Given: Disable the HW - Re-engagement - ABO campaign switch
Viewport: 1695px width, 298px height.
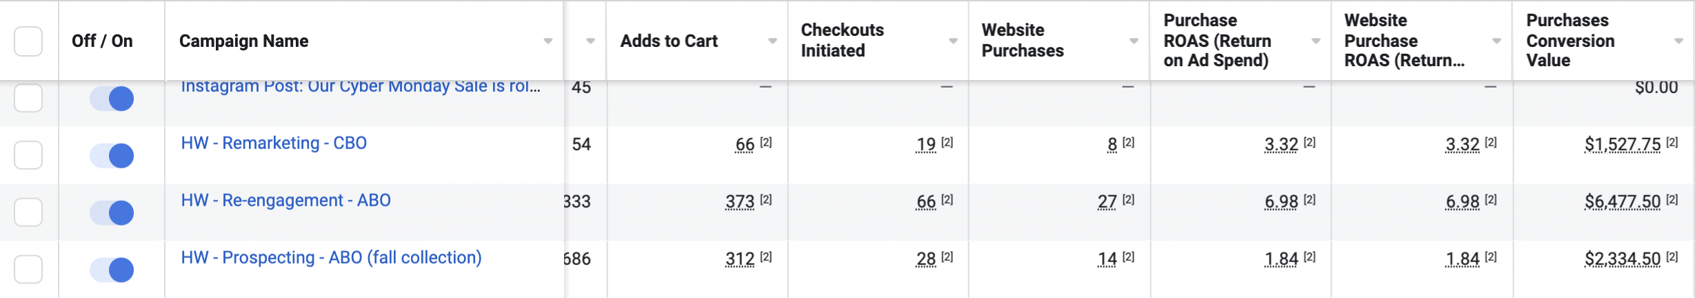Looking at the screenshot, I should (x=112, y=212).
